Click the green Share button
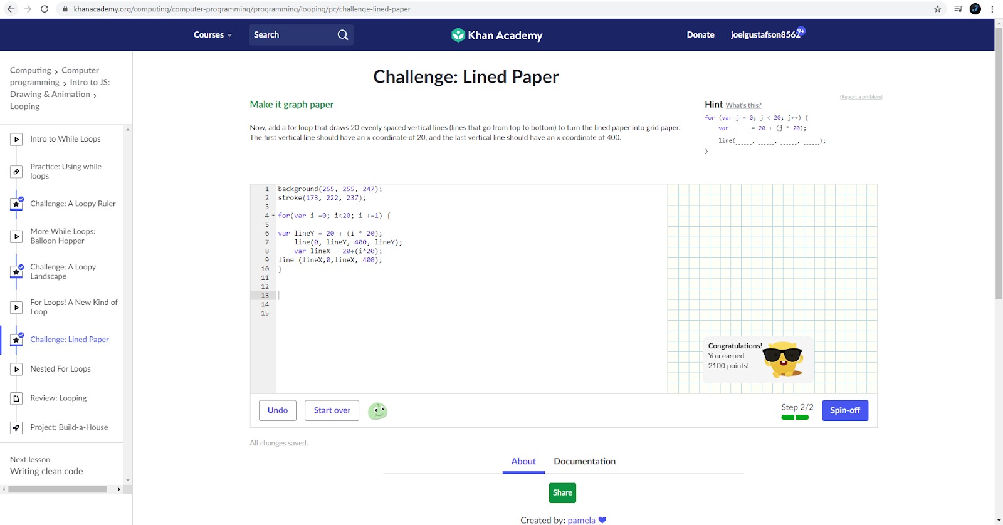1003x525 pixels. [562, 492]
